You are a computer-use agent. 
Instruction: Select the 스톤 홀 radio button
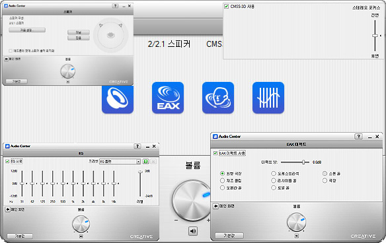coord(325,174)
